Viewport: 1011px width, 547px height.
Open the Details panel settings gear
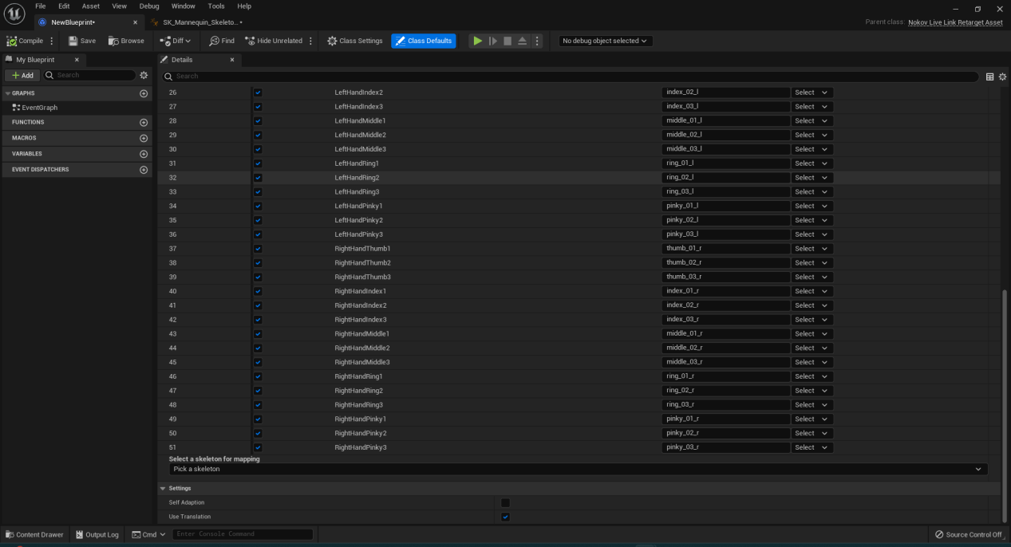1002,77
